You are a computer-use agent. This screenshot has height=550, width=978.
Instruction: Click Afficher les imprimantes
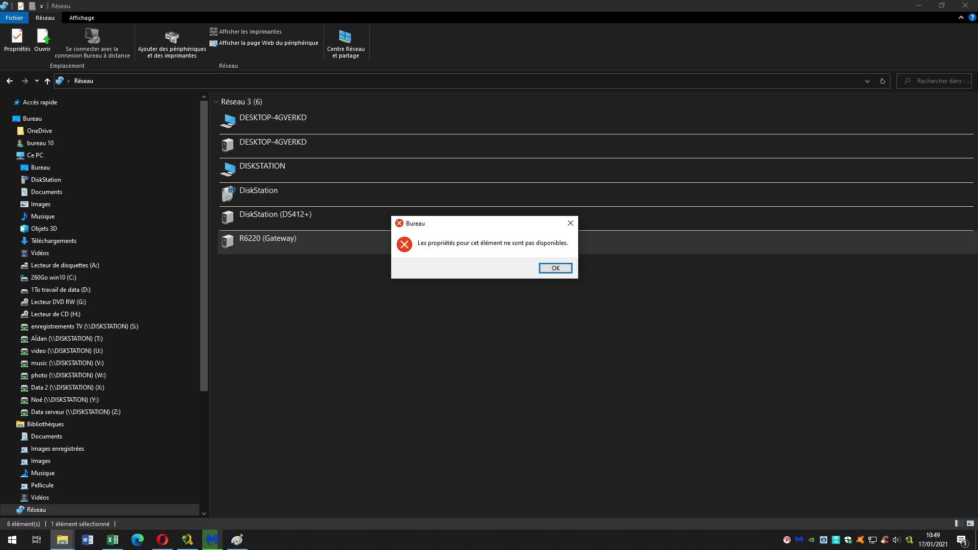tap(246, 32)
